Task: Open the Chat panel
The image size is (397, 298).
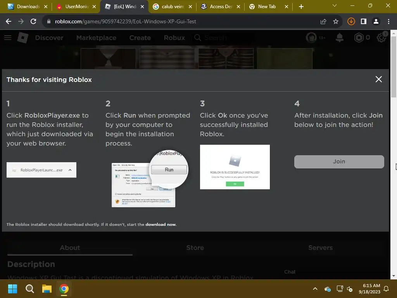Action: [290, 272]
